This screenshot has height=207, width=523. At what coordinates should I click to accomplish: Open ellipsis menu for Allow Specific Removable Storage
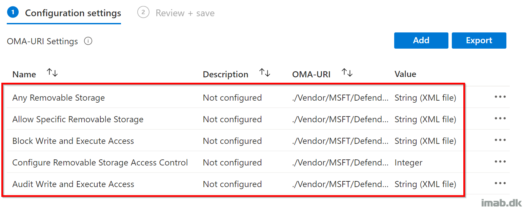pyautogui.click(x=500, y=119)
